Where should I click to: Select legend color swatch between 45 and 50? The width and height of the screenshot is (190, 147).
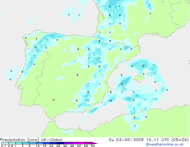(88, 143)
